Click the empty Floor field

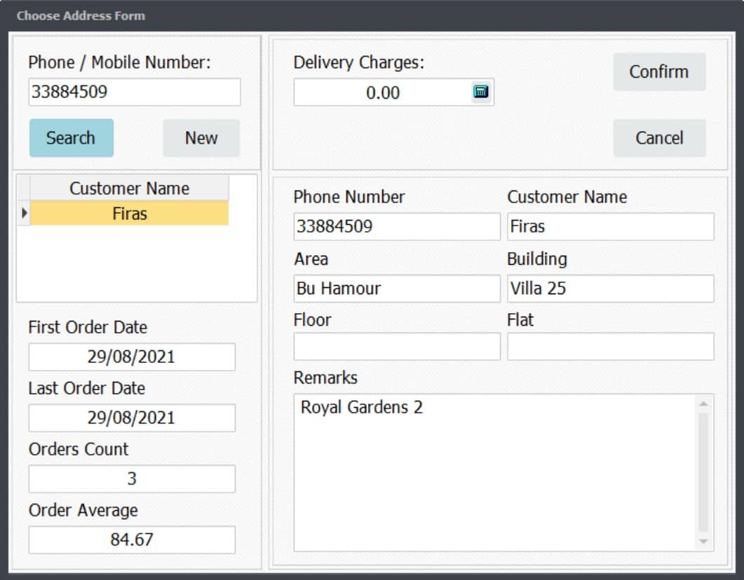click(396, 347)
